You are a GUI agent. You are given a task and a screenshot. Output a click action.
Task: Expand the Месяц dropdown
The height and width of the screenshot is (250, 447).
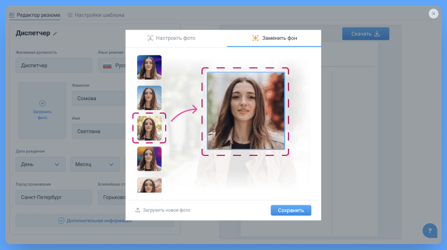click(94, 164)
